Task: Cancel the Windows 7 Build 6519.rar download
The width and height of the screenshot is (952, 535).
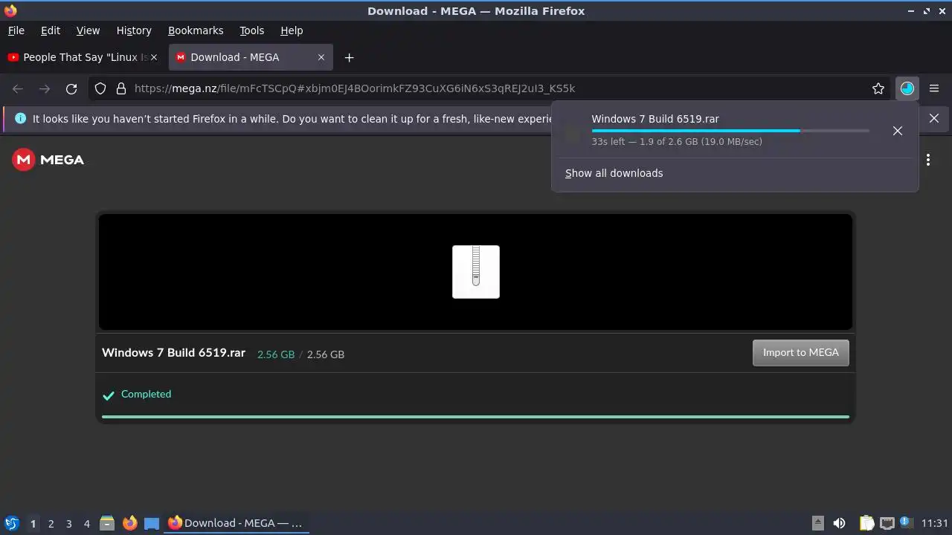Action: coord(898,131)
